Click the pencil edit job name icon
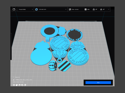Viewport: 125px width, 93px height. tap(14, 80)
